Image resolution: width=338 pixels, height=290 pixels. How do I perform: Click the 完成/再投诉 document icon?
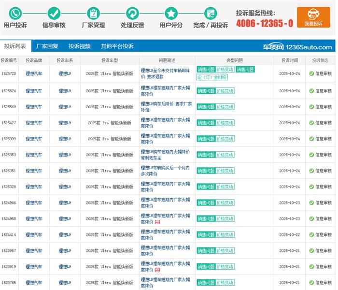211,13
